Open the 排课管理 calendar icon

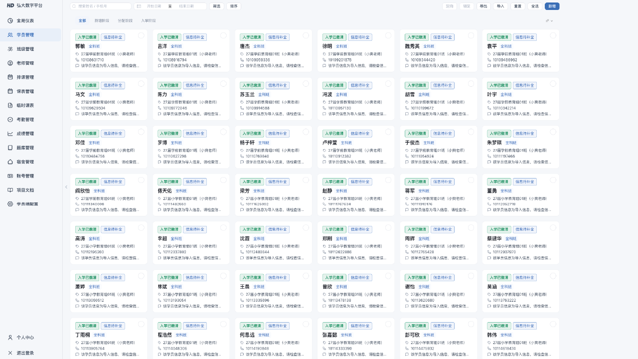(10, 77)
